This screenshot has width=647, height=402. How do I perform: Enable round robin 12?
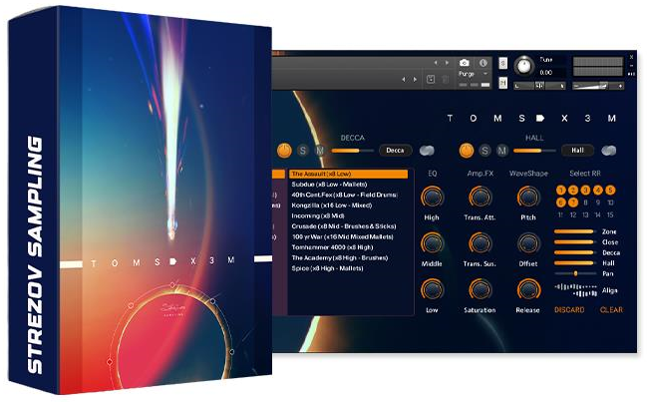(573, 215)
